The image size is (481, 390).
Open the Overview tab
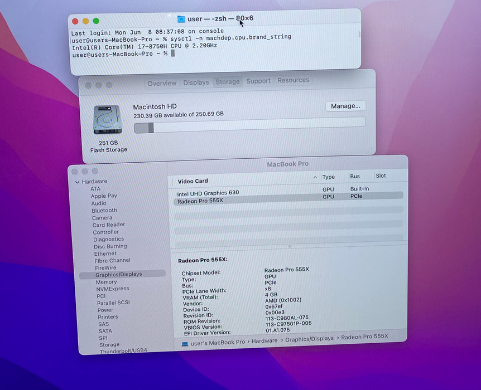click(162, 84)
